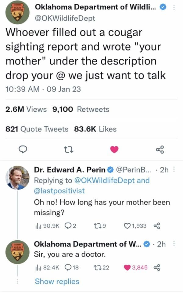Unlike the main tweet with the pink heart
Screen dimensions: 183x293
114,149
